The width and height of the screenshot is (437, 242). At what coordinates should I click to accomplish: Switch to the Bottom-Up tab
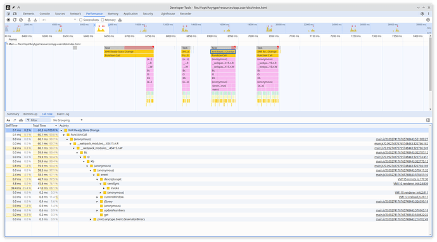pos(30,114)
